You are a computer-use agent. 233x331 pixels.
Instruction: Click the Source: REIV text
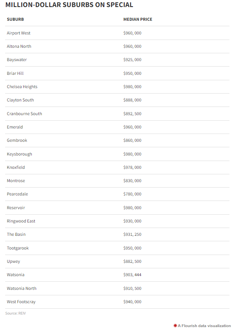[15, 313]
